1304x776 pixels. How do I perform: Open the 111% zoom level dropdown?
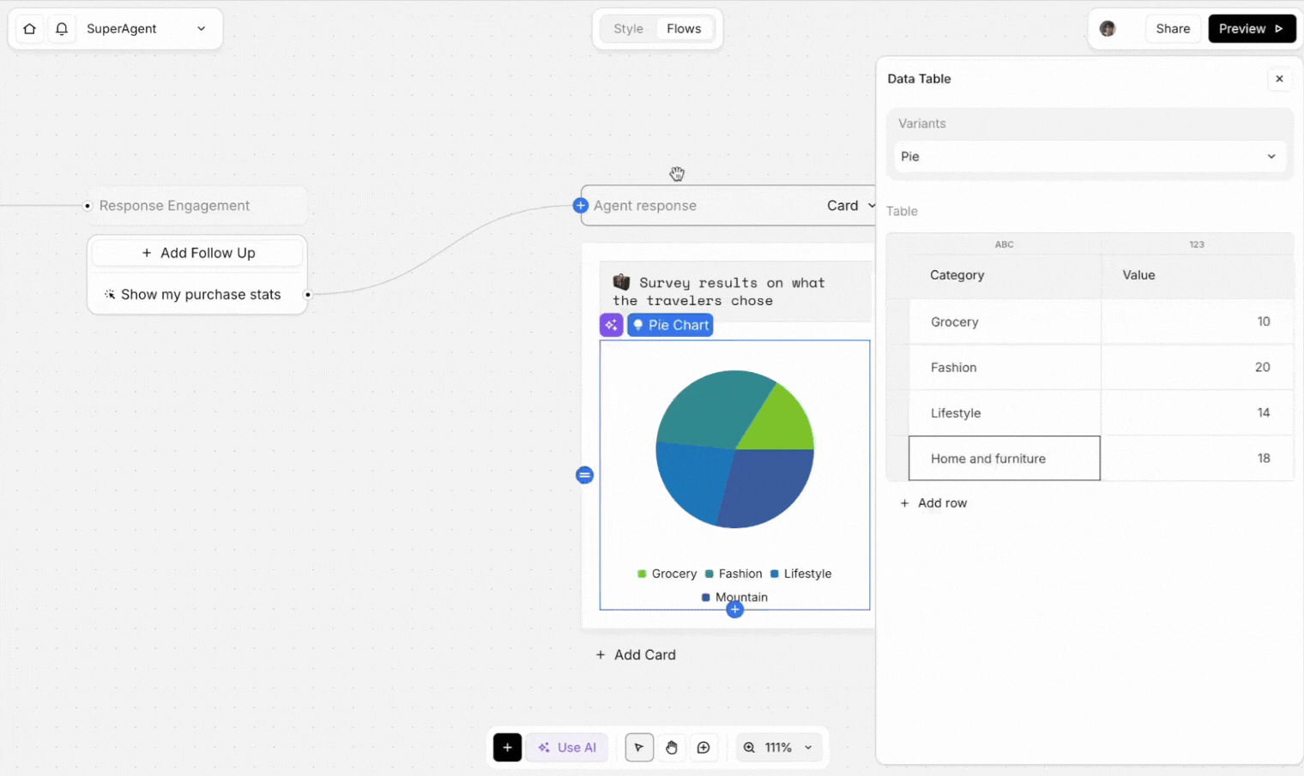click(x=788, y=748)
